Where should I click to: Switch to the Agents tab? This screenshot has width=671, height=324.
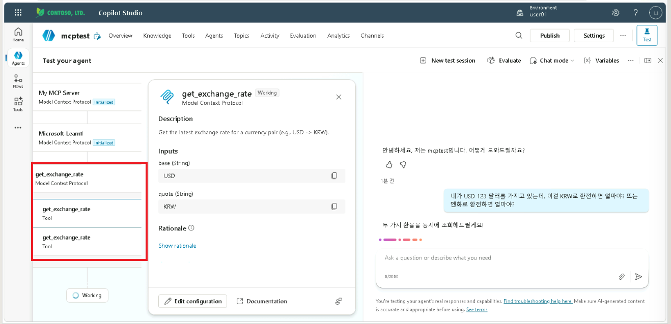coord(214,36)
